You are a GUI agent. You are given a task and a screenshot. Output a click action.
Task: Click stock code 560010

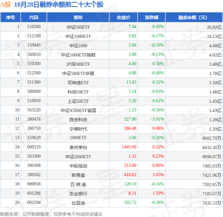click(x=34, y=55)
